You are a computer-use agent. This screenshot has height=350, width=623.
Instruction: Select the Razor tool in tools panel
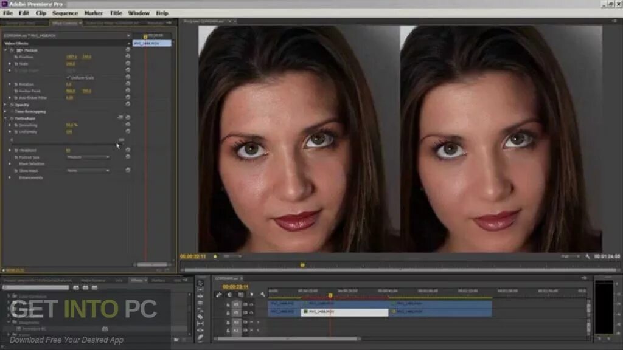click(200, 317)
